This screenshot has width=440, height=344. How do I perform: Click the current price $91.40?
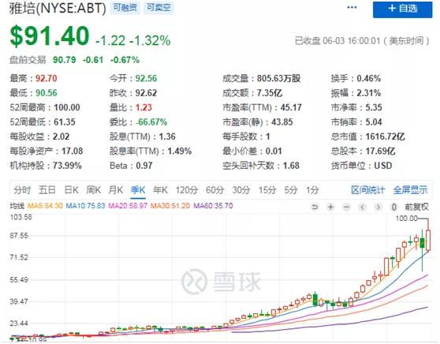50,36
